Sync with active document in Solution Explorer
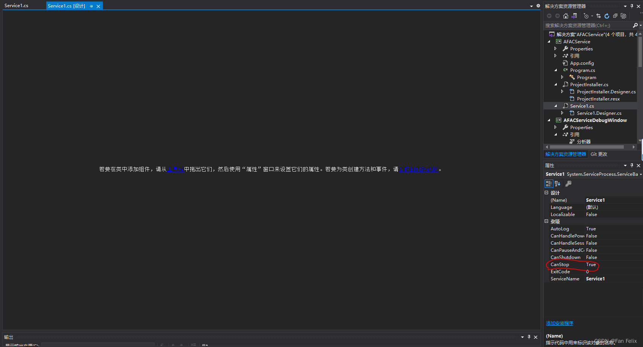 (x=599, y=16)
